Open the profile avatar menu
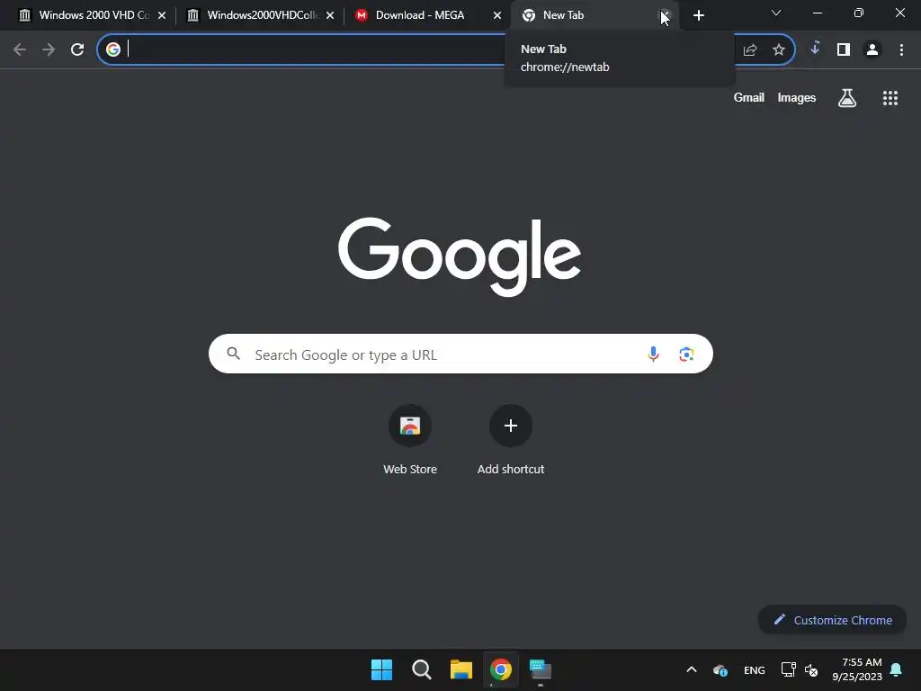 point(872,50)
